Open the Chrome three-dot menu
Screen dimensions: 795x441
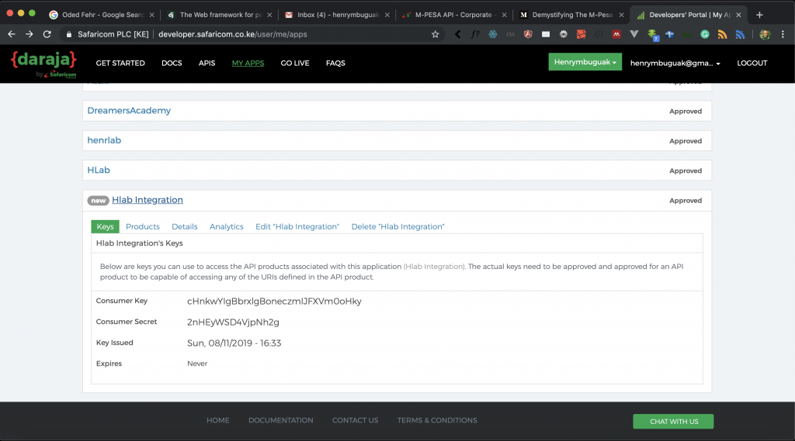pos(783,34)
